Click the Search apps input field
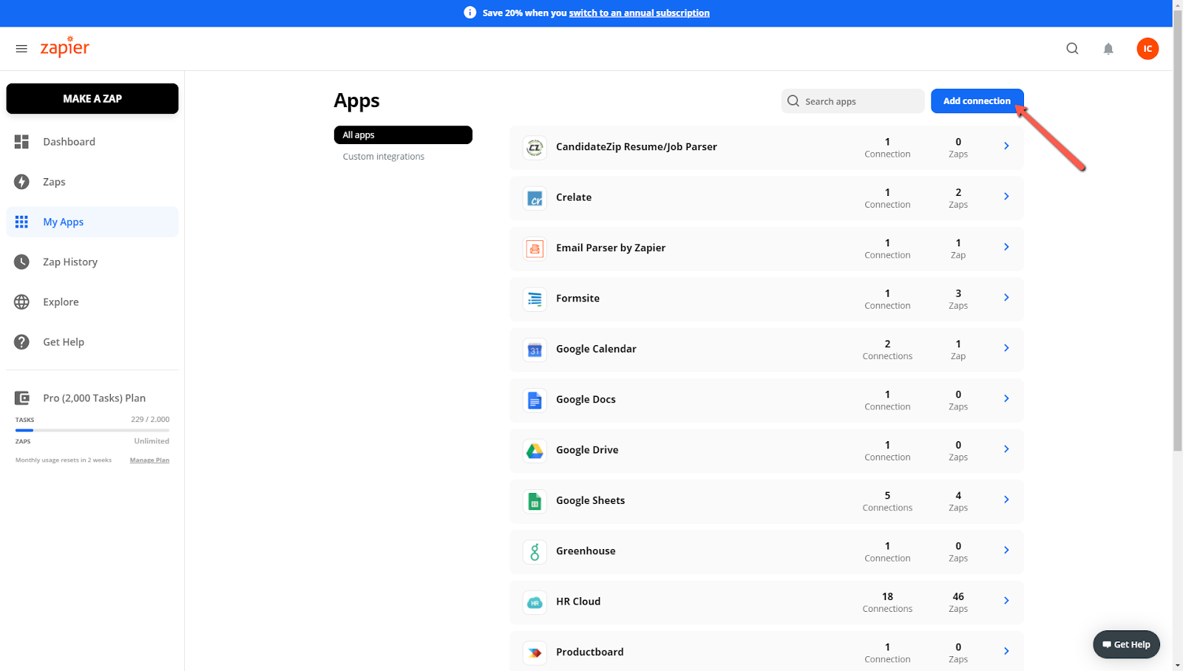The height and width of the screenshot is (671, 1183). coord(852,101)
